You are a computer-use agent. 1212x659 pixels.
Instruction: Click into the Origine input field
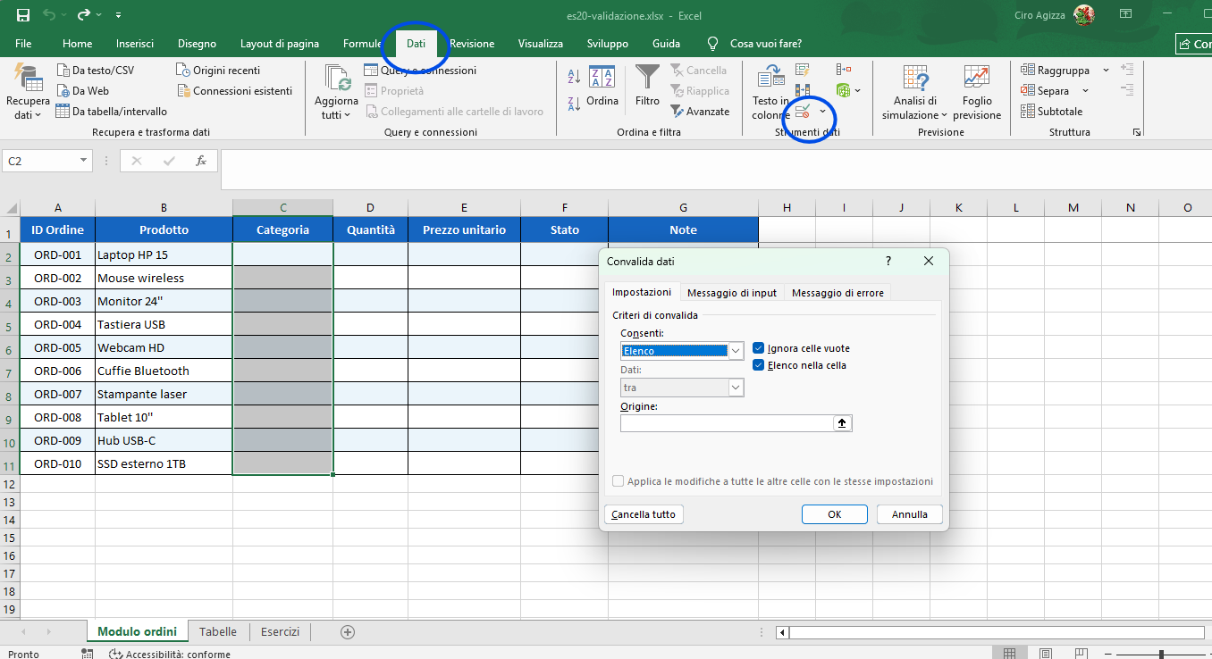click(727, 423)
